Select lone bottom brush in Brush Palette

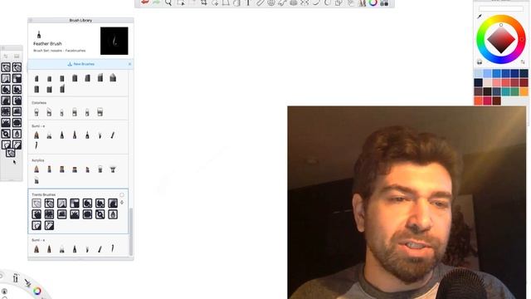[11, 153]
